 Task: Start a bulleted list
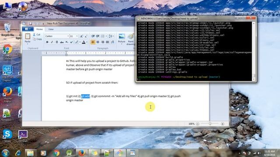click(x=103, y=36)
